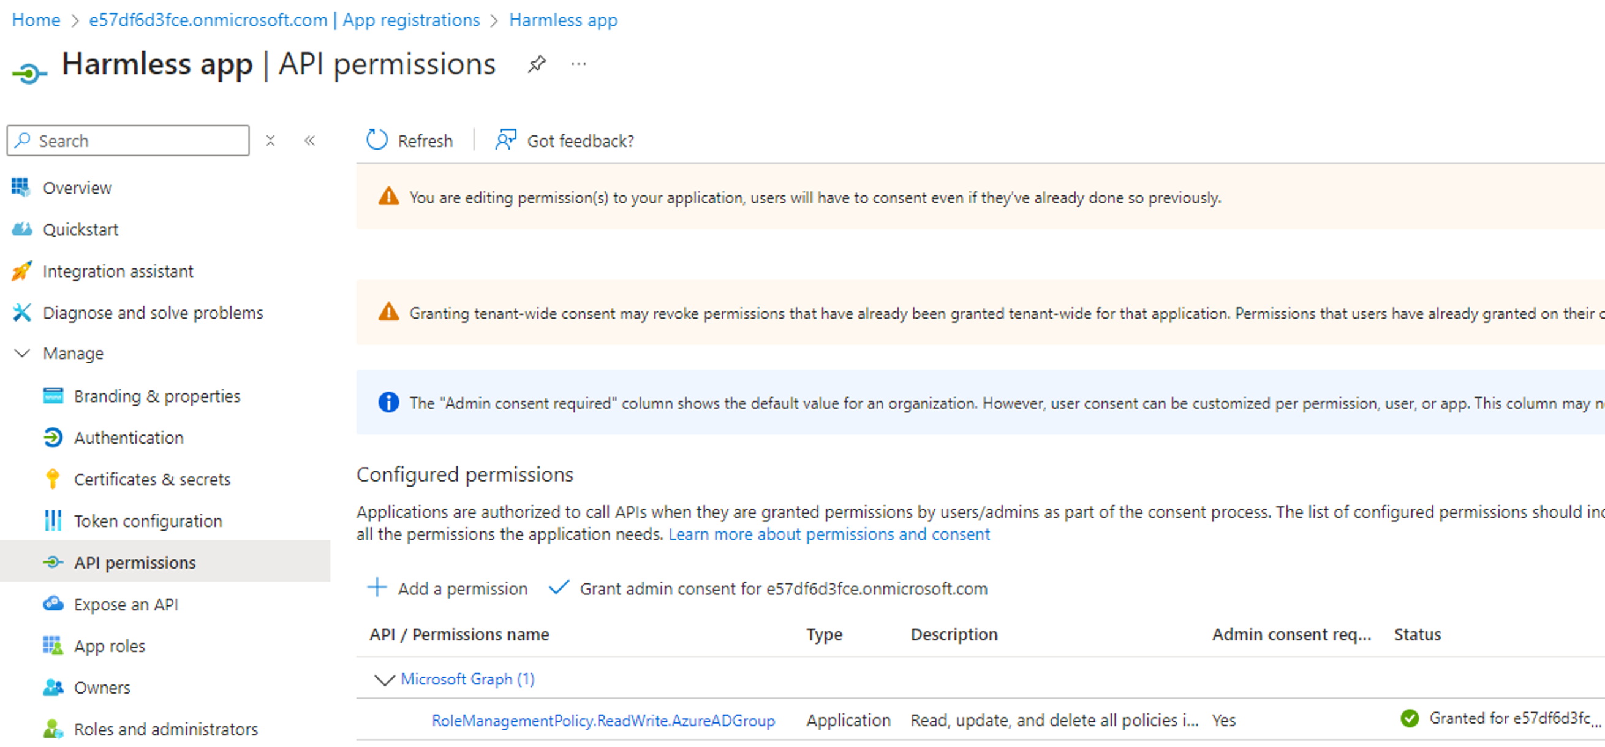Image resolution: width=1605 pixels, height=747 pixels.
Task: Click Grant admin consent for e57df6d3fce.onmicrosoft.com
Action: click(782, 588)
